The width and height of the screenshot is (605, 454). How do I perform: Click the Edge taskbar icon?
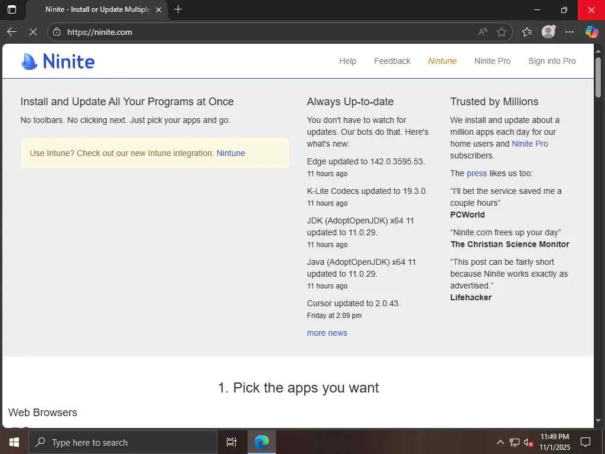pyautogui.click(x=262, y=442)
